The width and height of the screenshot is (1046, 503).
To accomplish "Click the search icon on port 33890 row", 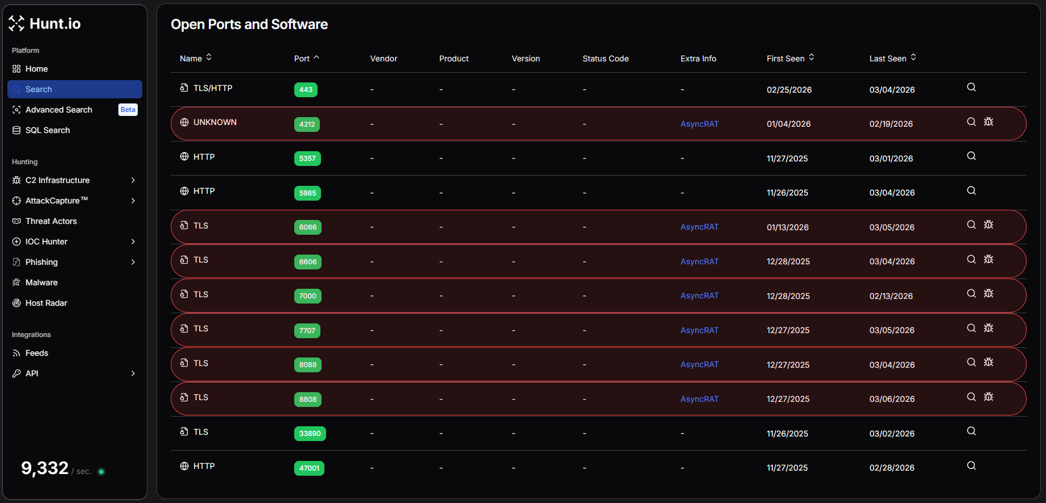I will (971, 431).
